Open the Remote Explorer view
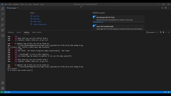This screenshot has width=171, height=96. coord(3,35)
